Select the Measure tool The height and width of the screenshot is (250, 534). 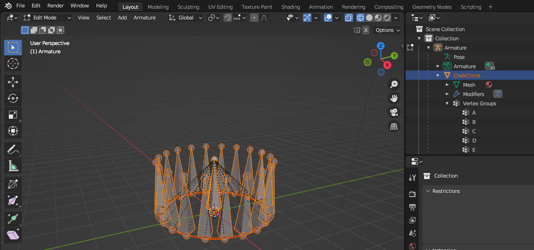13,166
